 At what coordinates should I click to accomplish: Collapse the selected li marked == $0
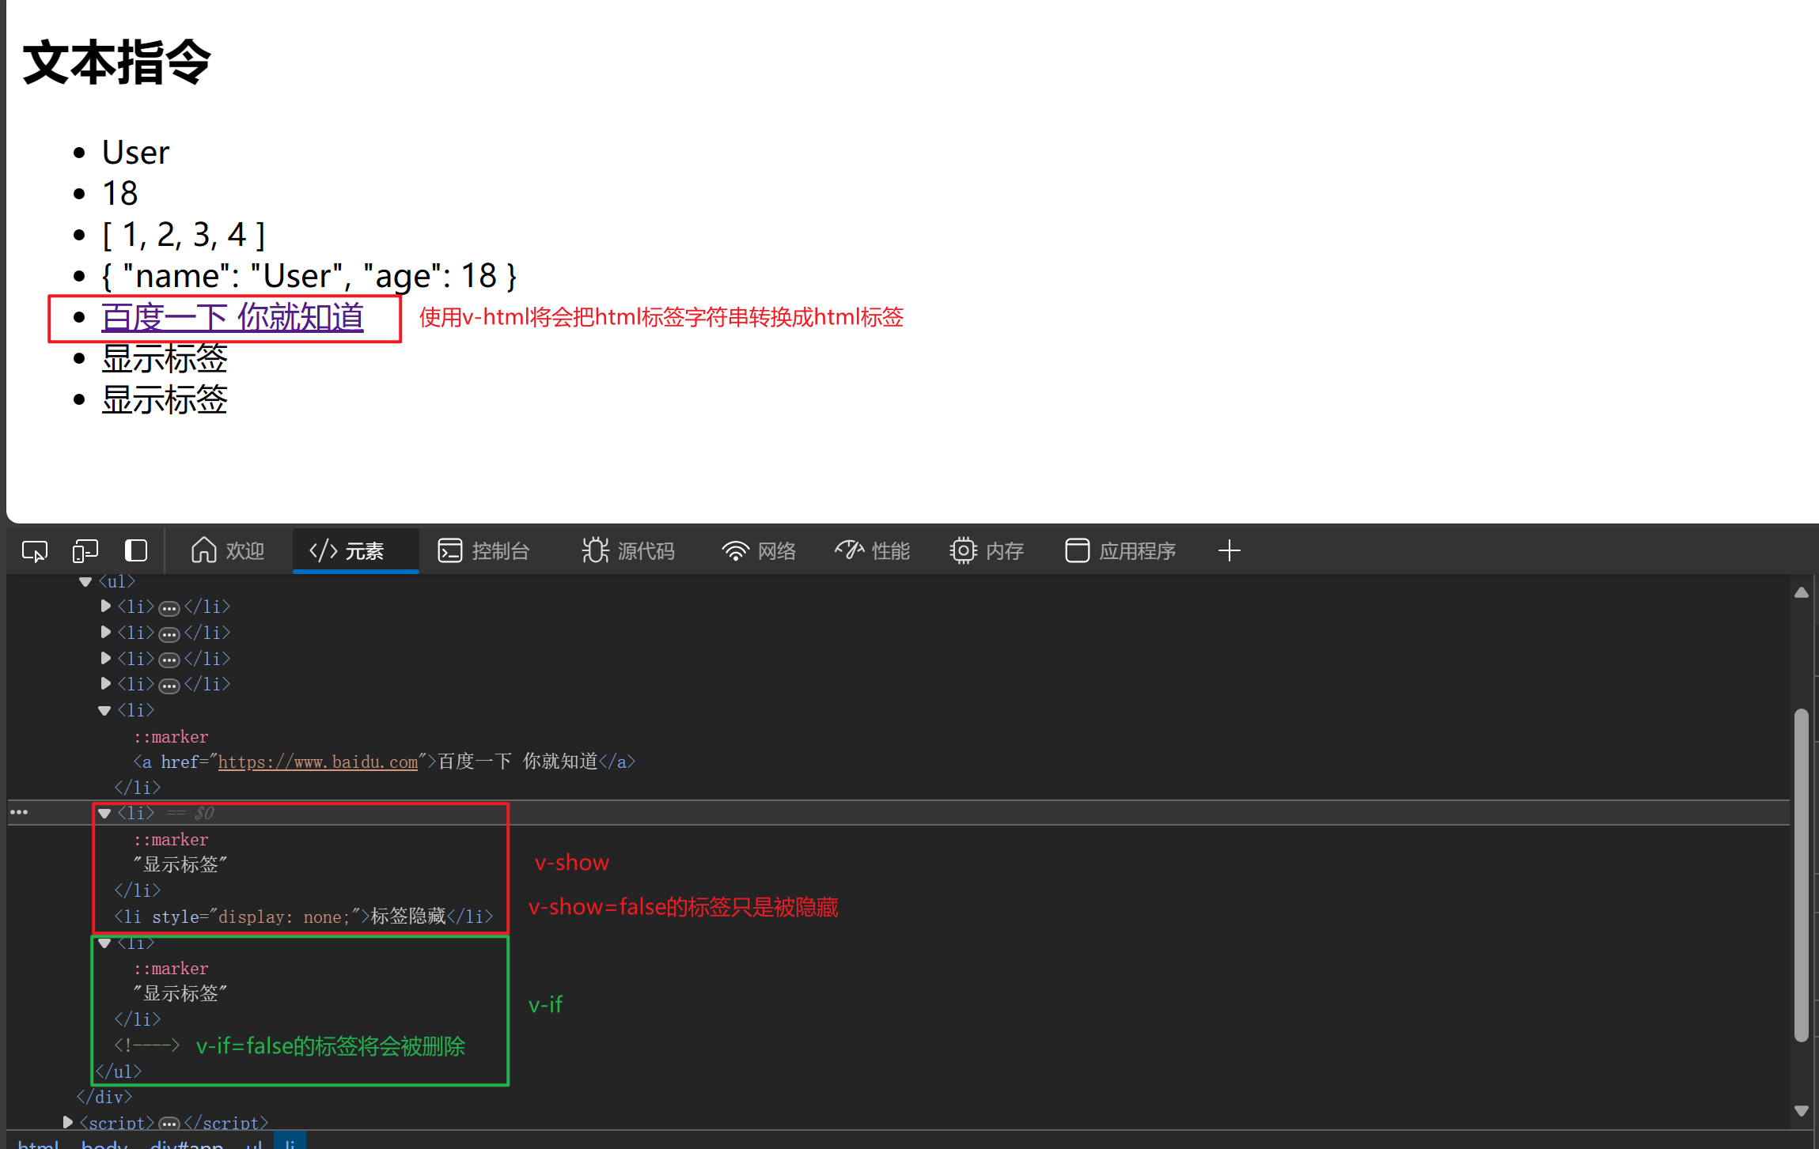[104, 814]
